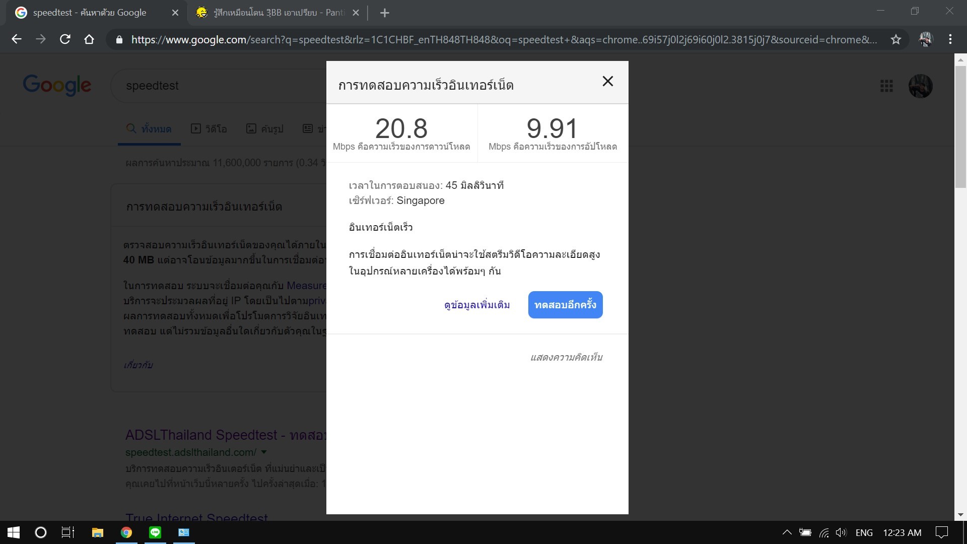Bookmark this page with star icon
This screenshot has width=967, height=544.
[895, 39]
